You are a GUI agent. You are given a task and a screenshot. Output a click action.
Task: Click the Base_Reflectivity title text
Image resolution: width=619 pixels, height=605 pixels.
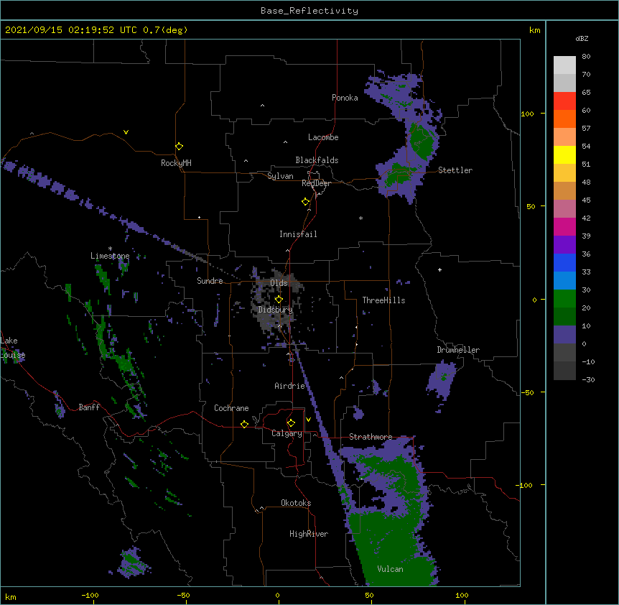(309, 11)
